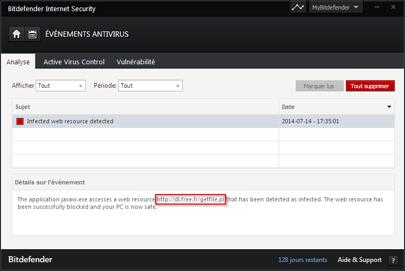This screenshot has width=405, height=271.
Task: Click the red infected event marker
Action: [20, 121]
